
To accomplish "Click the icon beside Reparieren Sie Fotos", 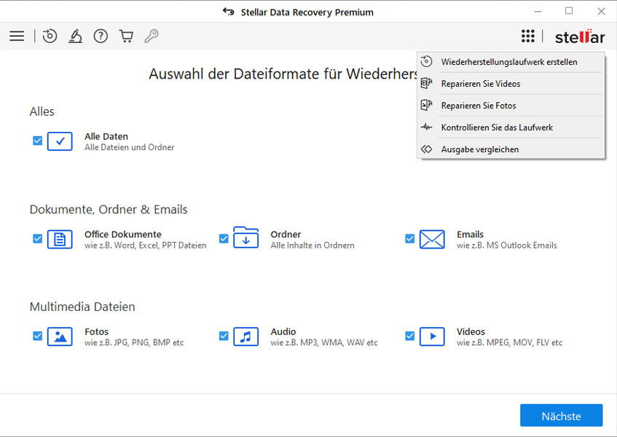I will click(x=427, y=105).
